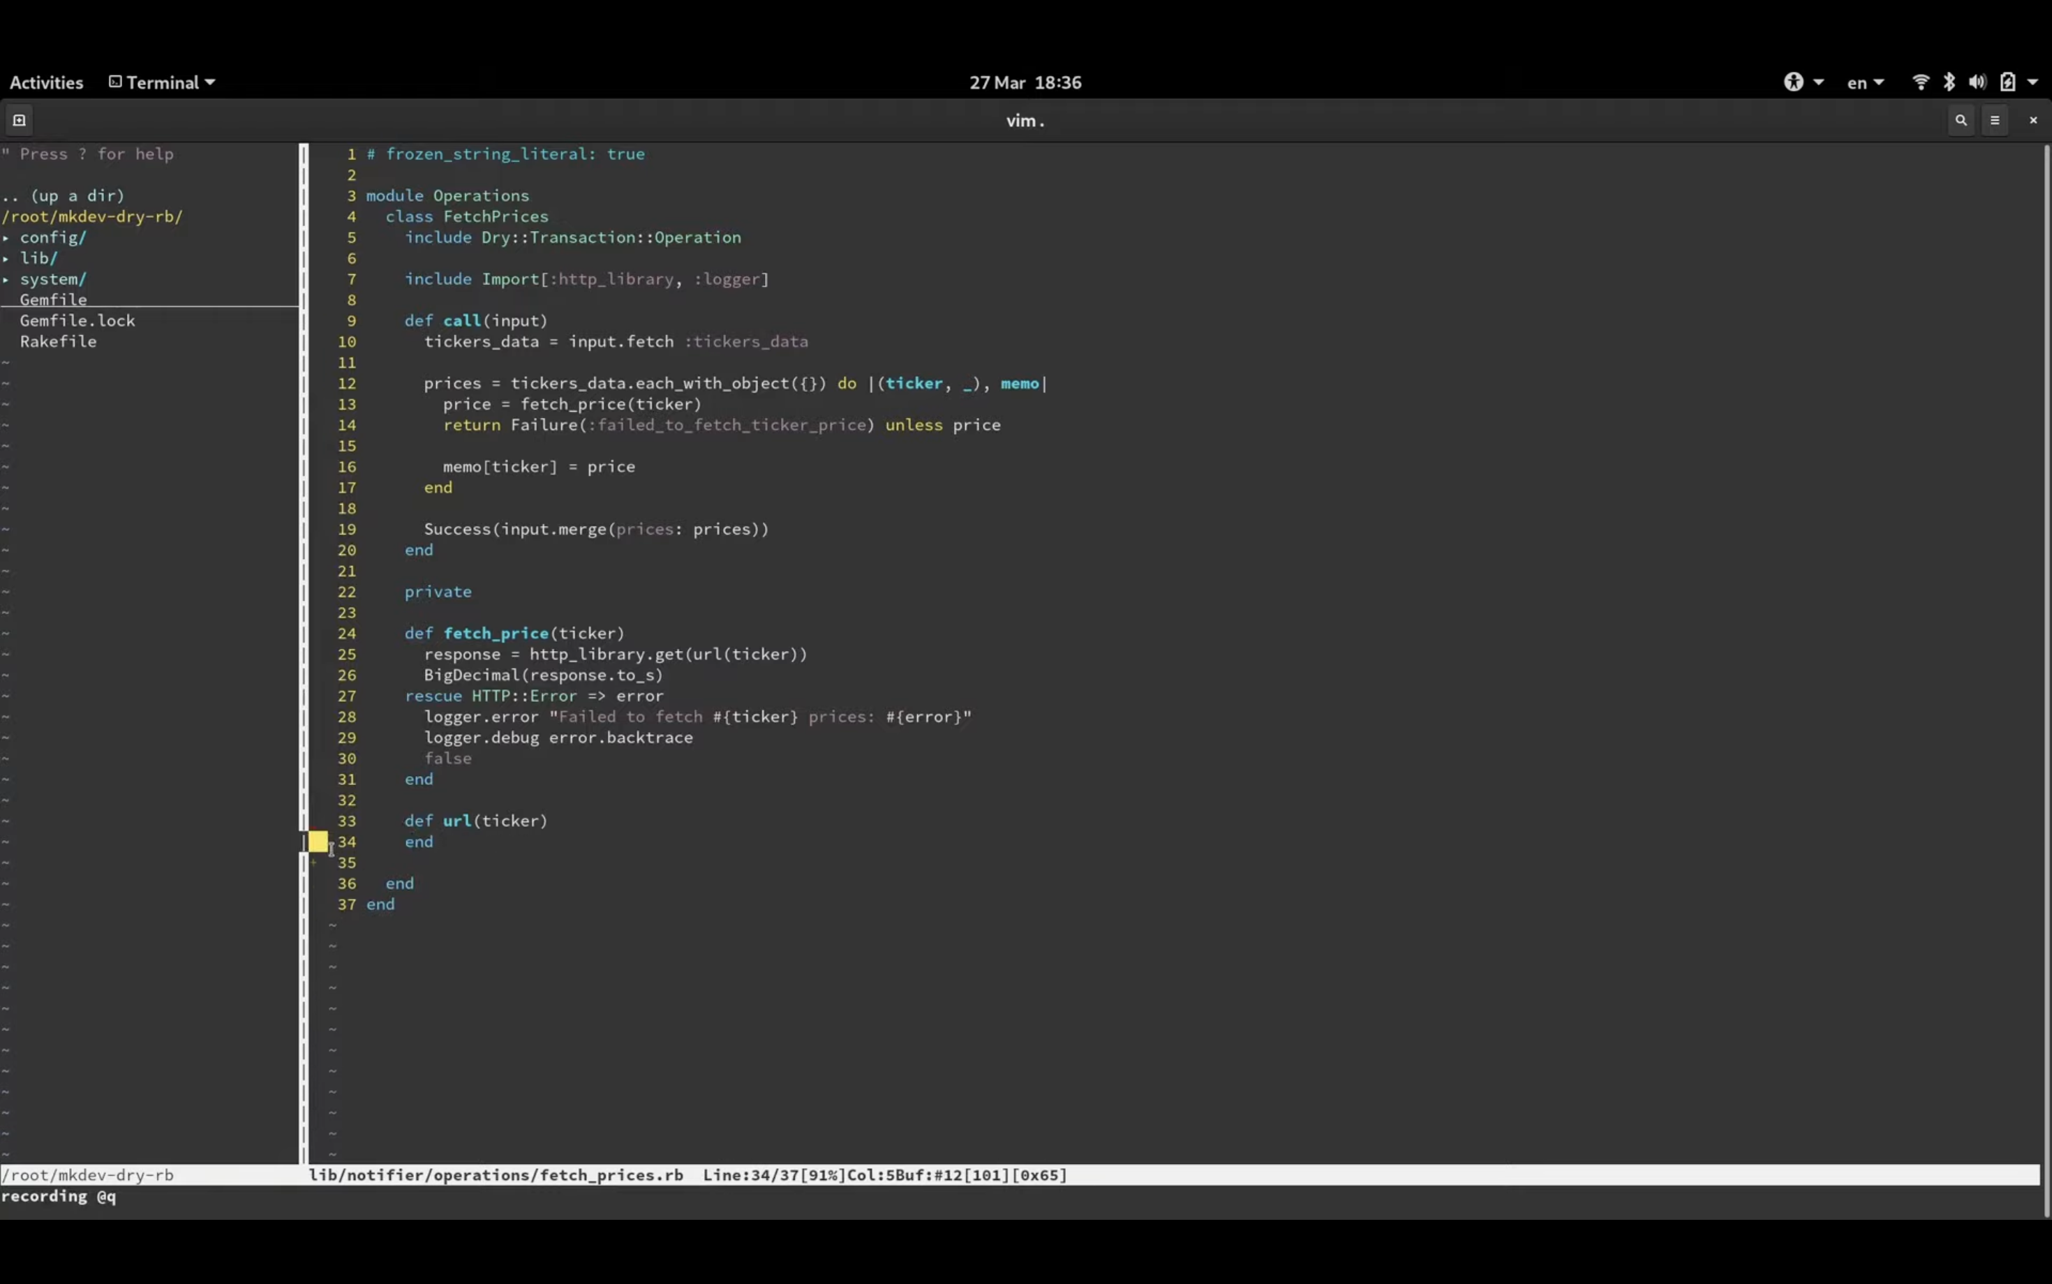This screenshot has height=1284, width=2052.
Task: Click 'false' on line 30
Action: coord(447,759)
